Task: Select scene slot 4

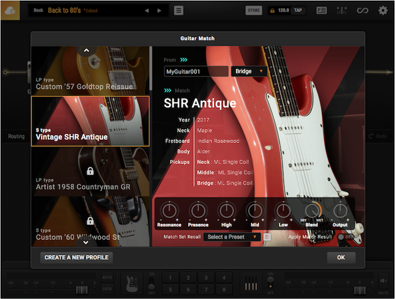Action: pos(224,278)
